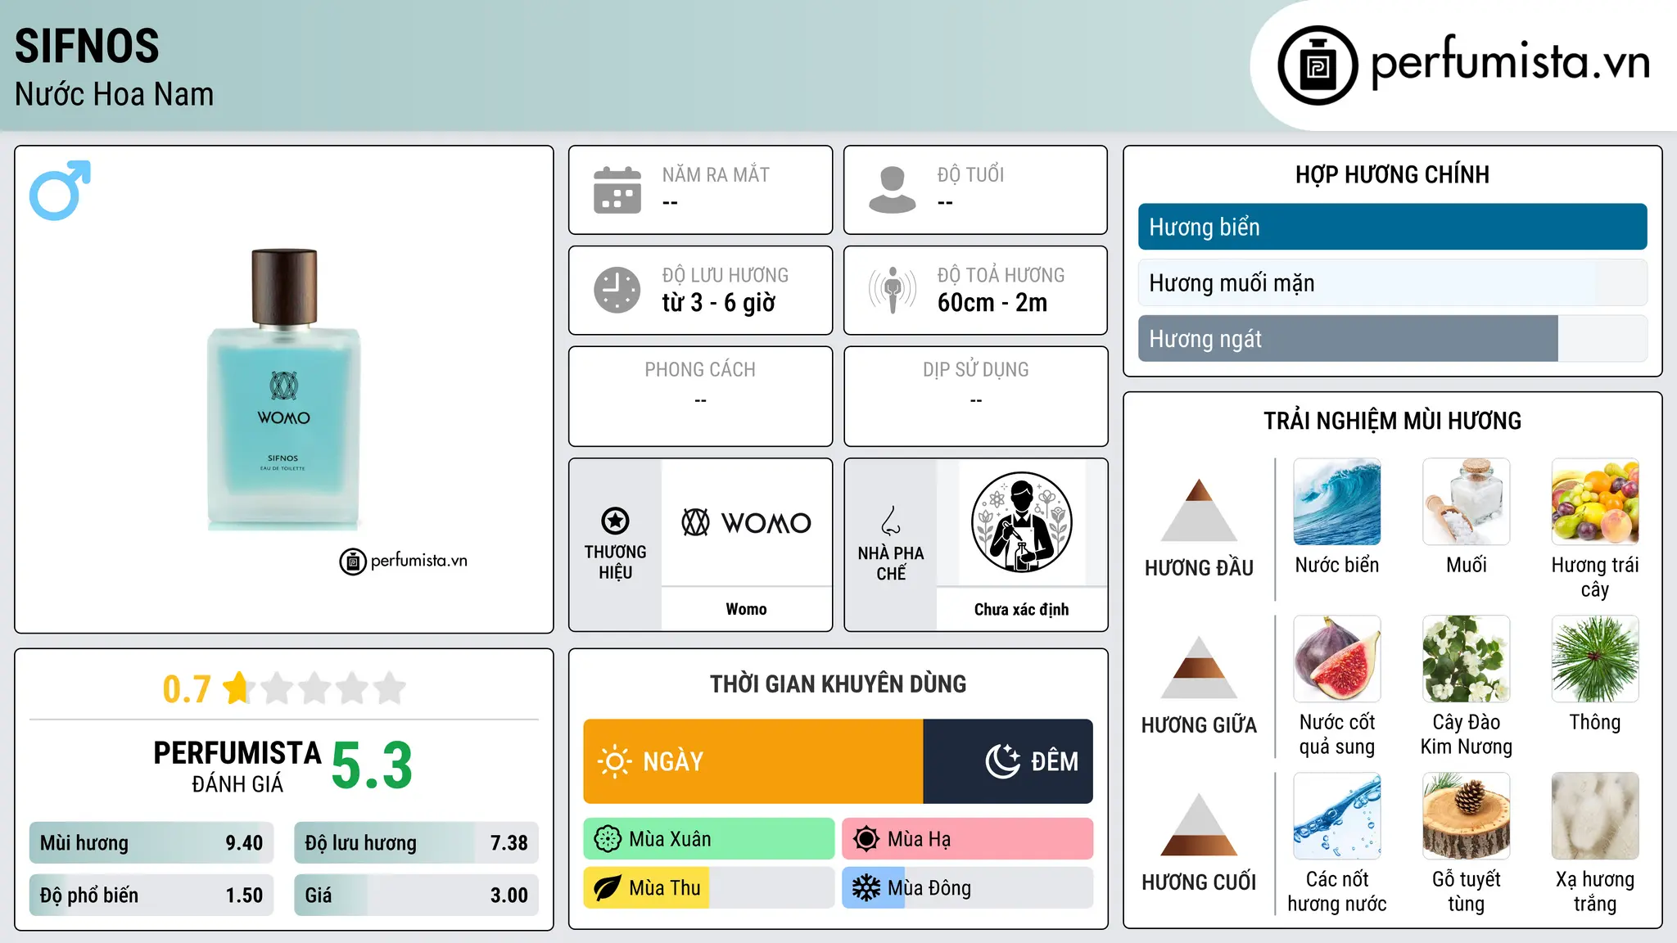Open the Các nốt hương nước image

pos(1337,816)
